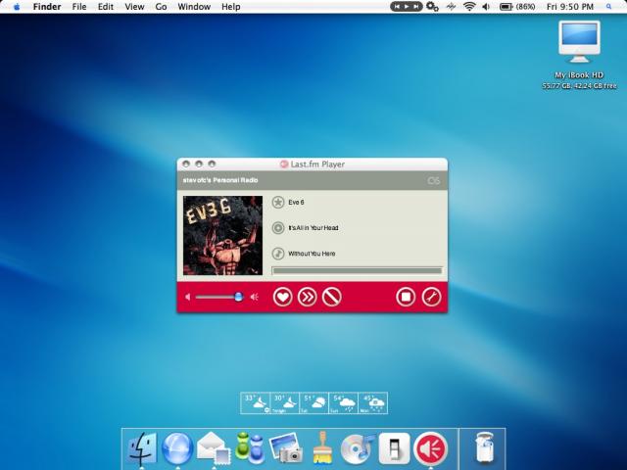
Task: Click next track in menu bar controller
Action: tap(416, 7)
